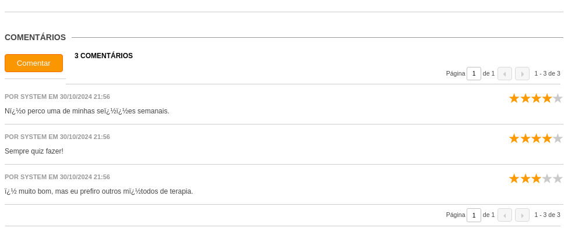Click fifth grey star of 'Sempre quiz fazer!' rating
Image resolution: width=568 pixels, height=235 pixels.
pyautogui.click(x=558, y=138)
